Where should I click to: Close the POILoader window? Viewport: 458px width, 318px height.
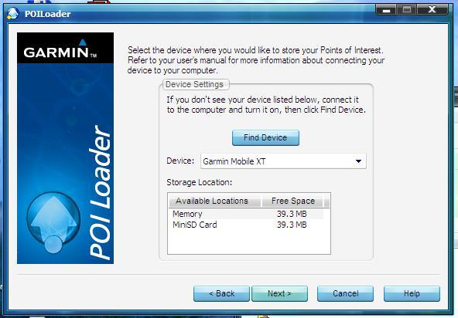click(432, 10)
